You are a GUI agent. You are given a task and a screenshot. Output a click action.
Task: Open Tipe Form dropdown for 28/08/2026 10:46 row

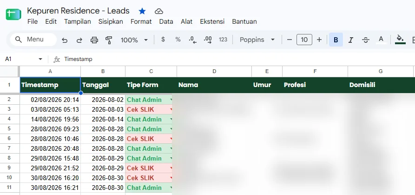click(171, 139)
